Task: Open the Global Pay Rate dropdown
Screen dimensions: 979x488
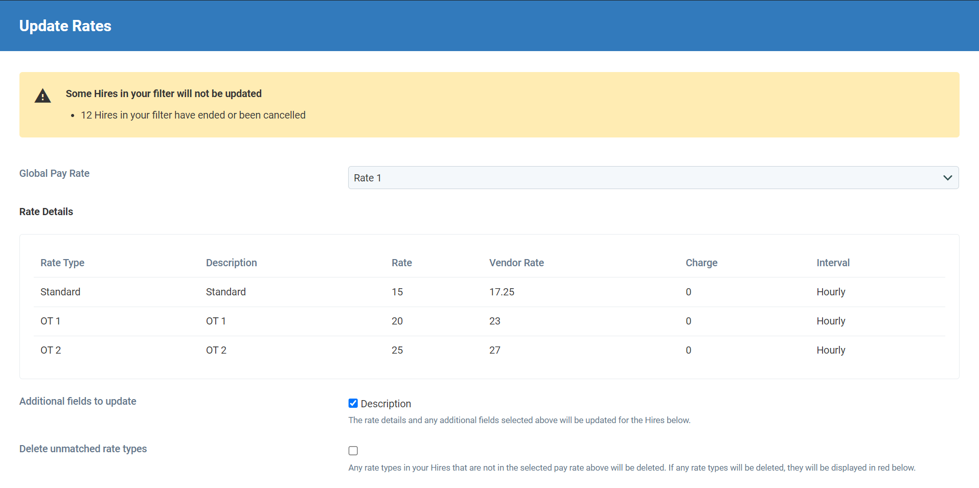Action: pos(653,177)
